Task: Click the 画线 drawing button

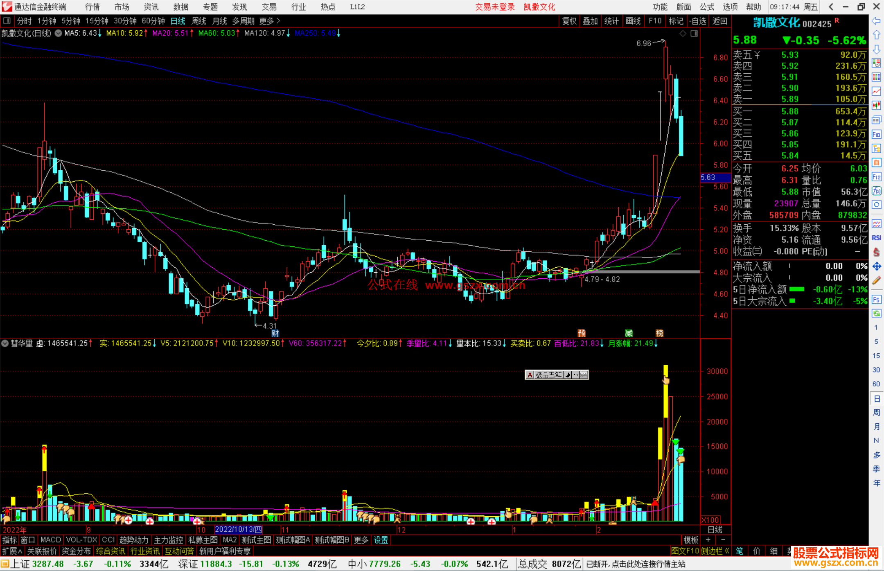Action: [633, 21]
